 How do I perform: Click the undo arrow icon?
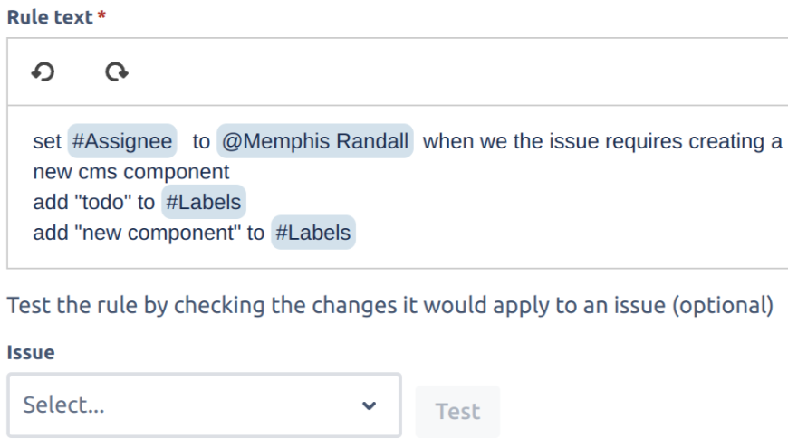coord(42,72)
